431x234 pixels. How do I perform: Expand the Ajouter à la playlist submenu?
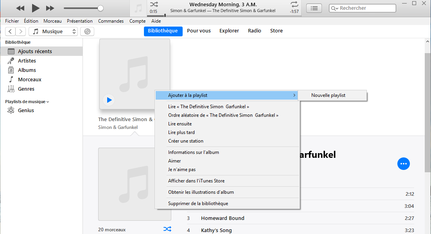click(227, 95)
